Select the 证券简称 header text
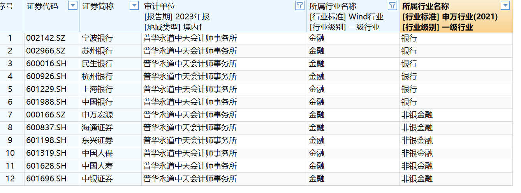The height and width of the screenshot is (193, 521). pyautogui.click(x=98, y=7)
